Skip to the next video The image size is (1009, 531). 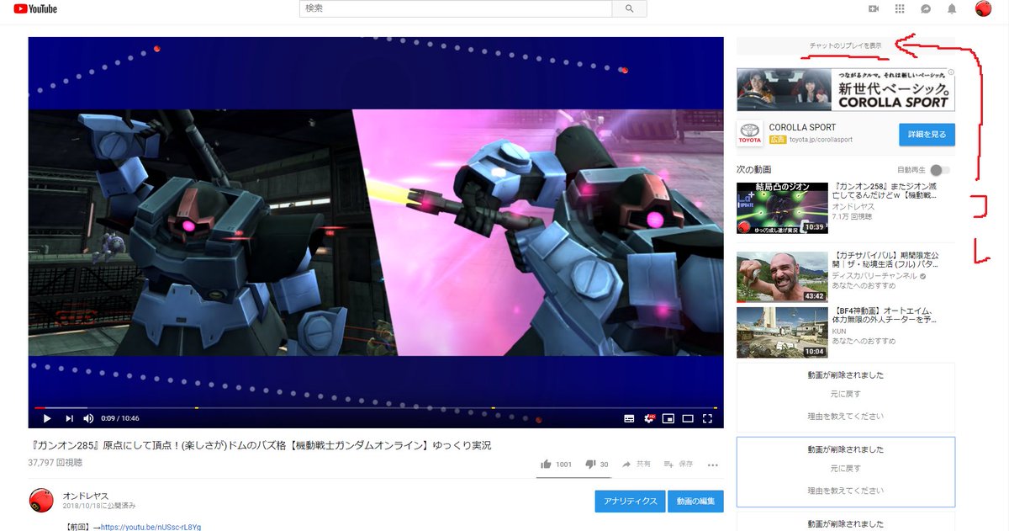(70, 418)
